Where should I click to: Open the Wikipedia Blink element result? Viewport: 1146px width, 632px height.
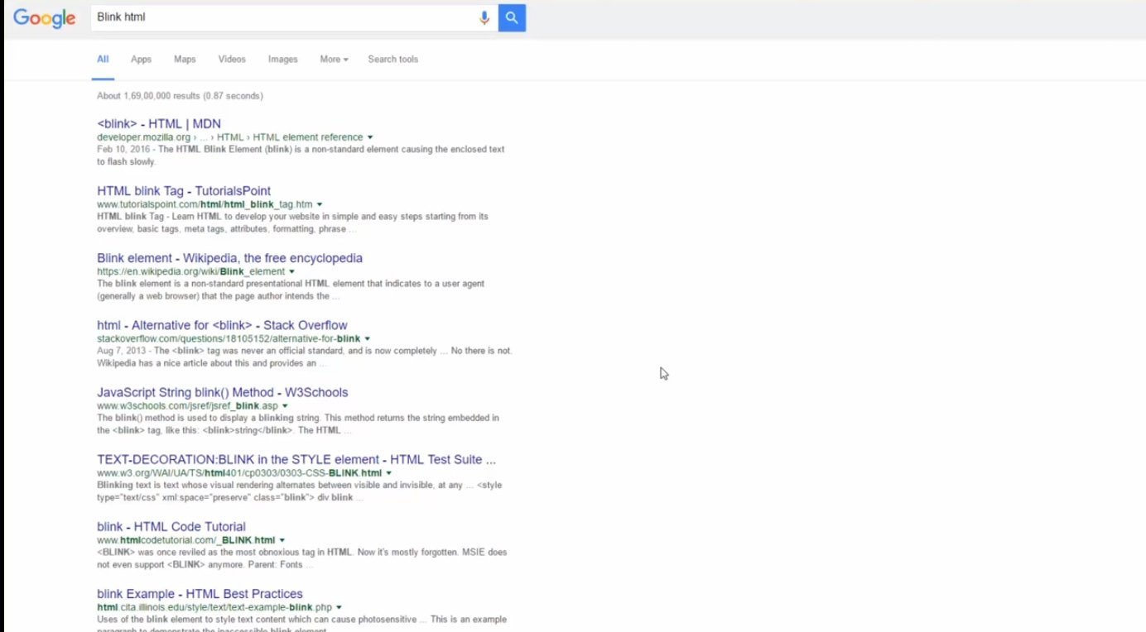coord(229,258)
